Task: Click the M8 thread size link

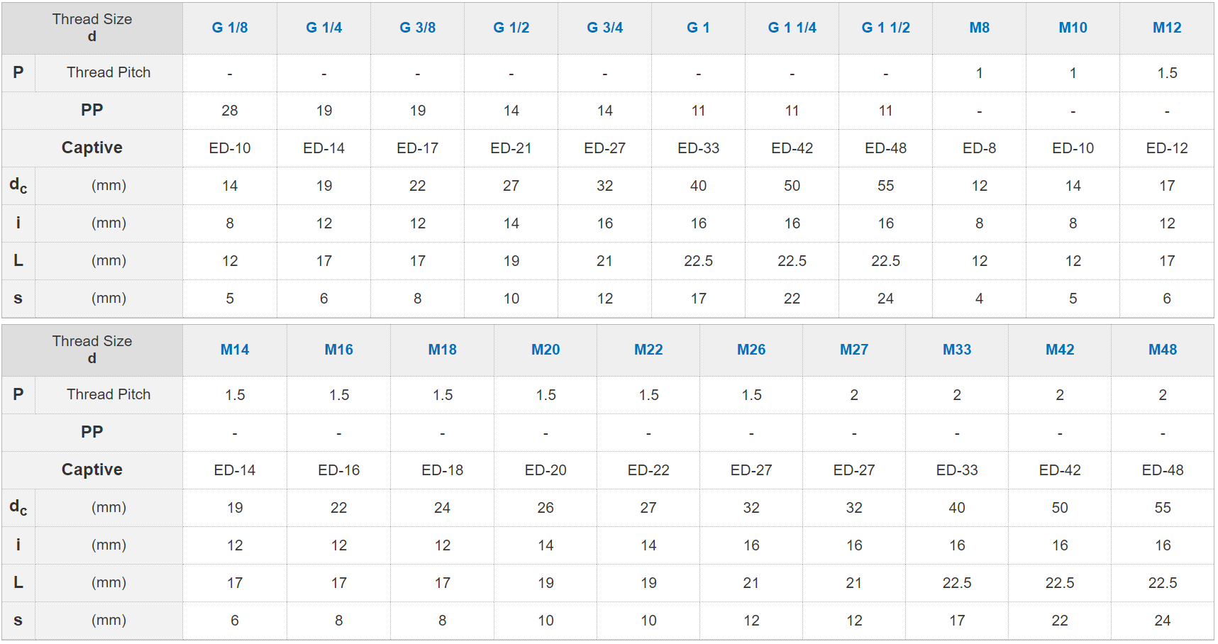Action: coord(979,28)
